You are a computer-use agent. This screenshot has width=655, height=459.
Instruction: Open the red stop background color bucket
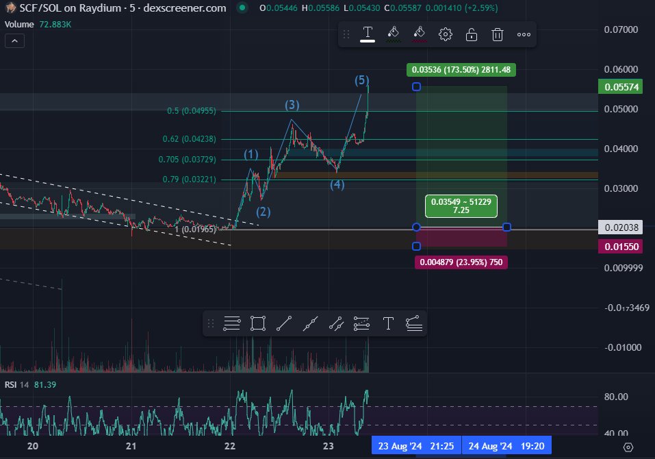coord(419,34)
